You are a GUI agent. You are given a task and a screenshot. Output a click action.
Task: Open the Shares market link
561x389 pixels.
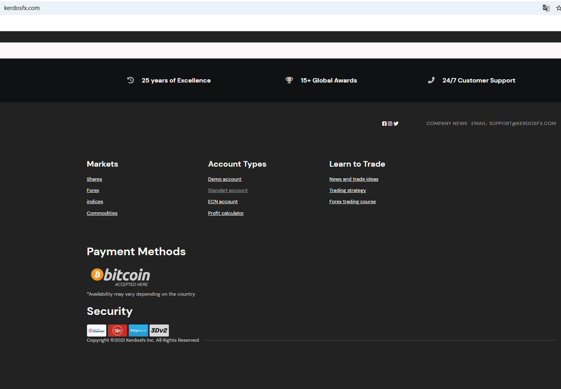94,179
